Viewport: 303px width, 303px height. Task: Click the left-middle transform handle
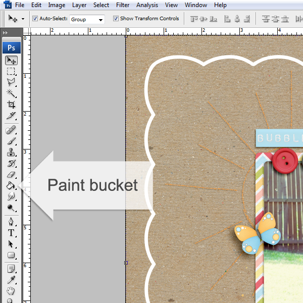(x=126, y=263)
